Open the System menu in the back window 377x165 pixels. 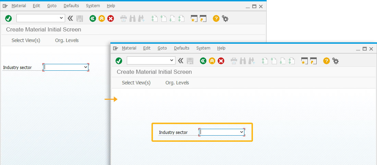coord(93,6)
